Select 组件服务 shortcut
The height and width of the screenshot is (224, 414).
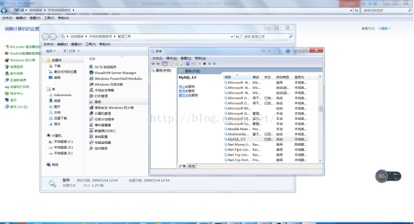pyautogui.click(x=99, y=148)
